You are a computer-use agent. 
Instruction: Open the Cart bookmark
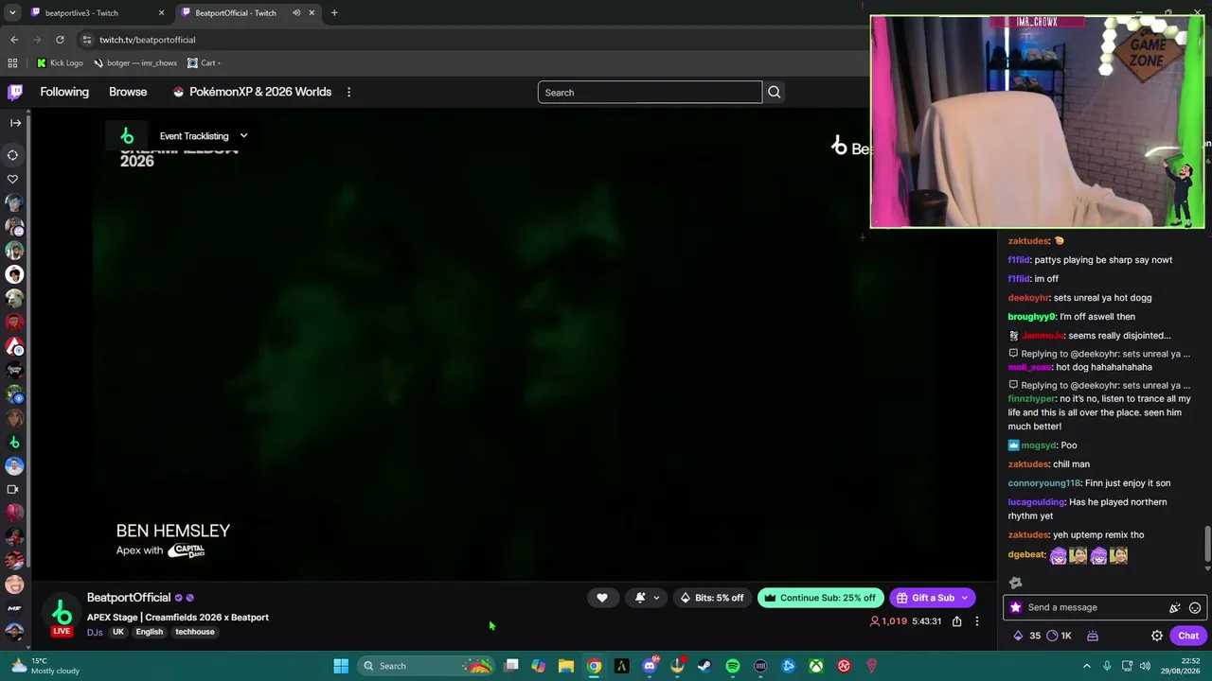204,63
